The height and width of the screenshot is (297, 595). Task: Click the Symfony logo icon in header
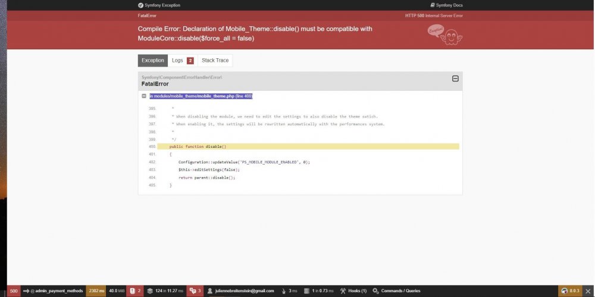pyautogui.click(x=141, y=5)
